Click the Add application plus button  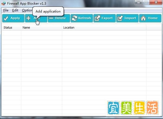(x=36, y=18)
